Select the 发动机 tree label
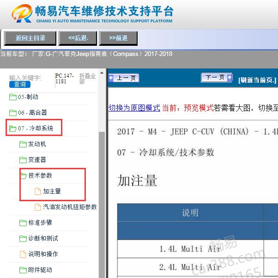Image resolution: width=278 pixels, height=278 pixels. 37,144
